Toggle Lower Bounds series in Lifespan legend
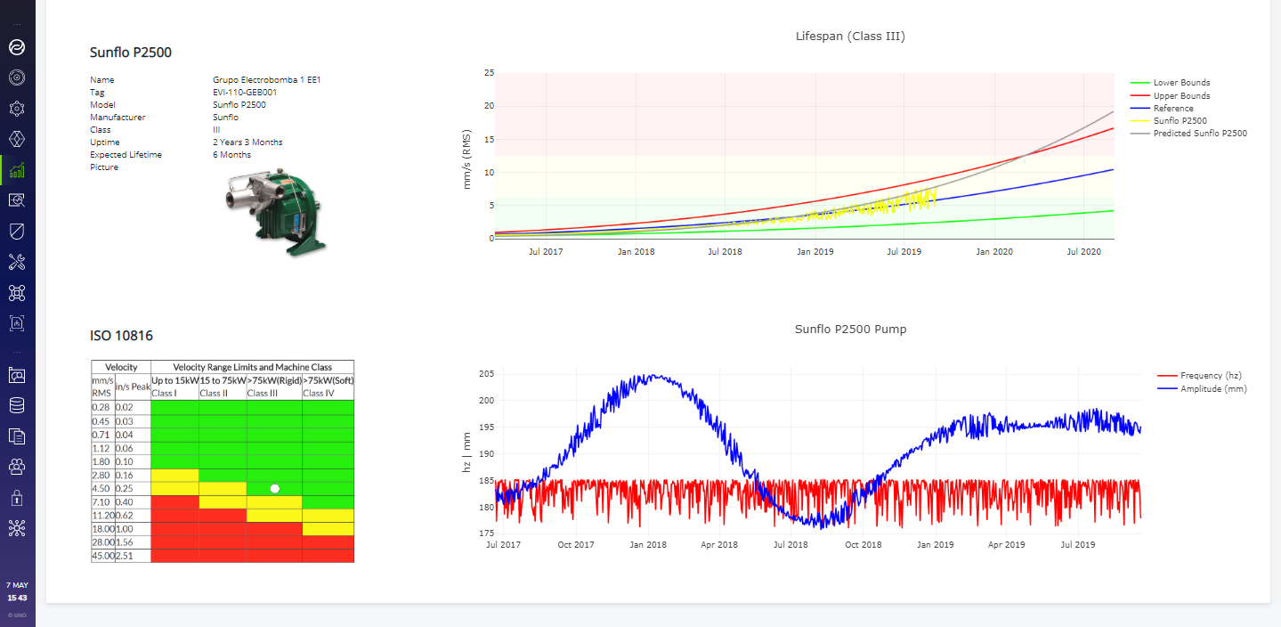The height and width of the screenshot is (627, 1281). 1180,83
